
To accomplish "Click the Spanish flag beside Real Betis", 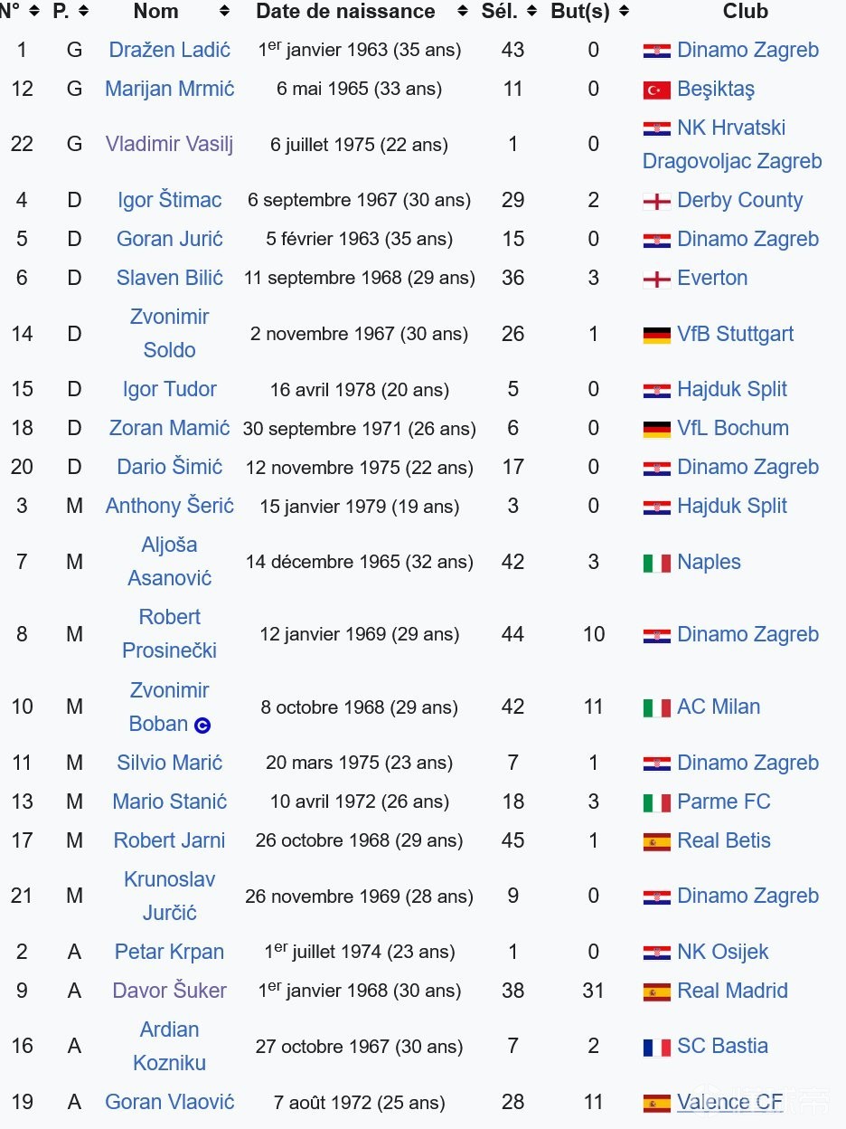I will [656, 841].
